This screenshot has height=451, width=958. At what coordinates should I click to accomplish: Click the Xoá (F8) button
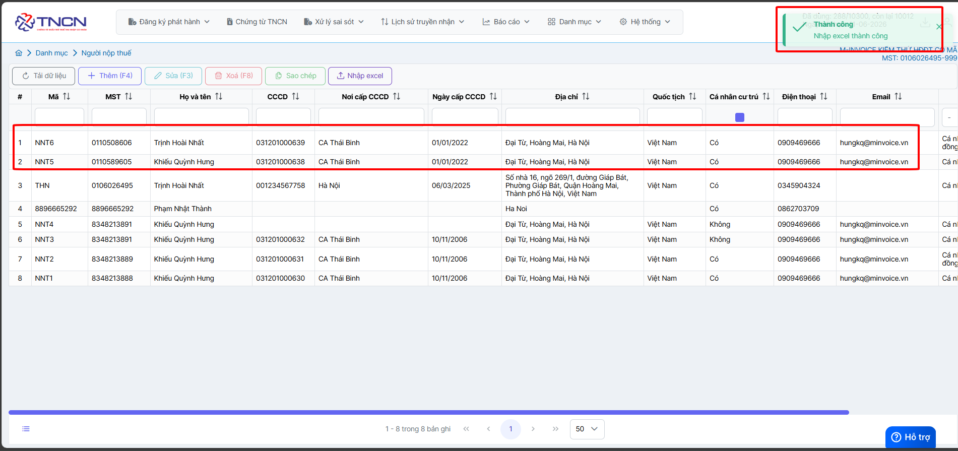pos(234,76)
